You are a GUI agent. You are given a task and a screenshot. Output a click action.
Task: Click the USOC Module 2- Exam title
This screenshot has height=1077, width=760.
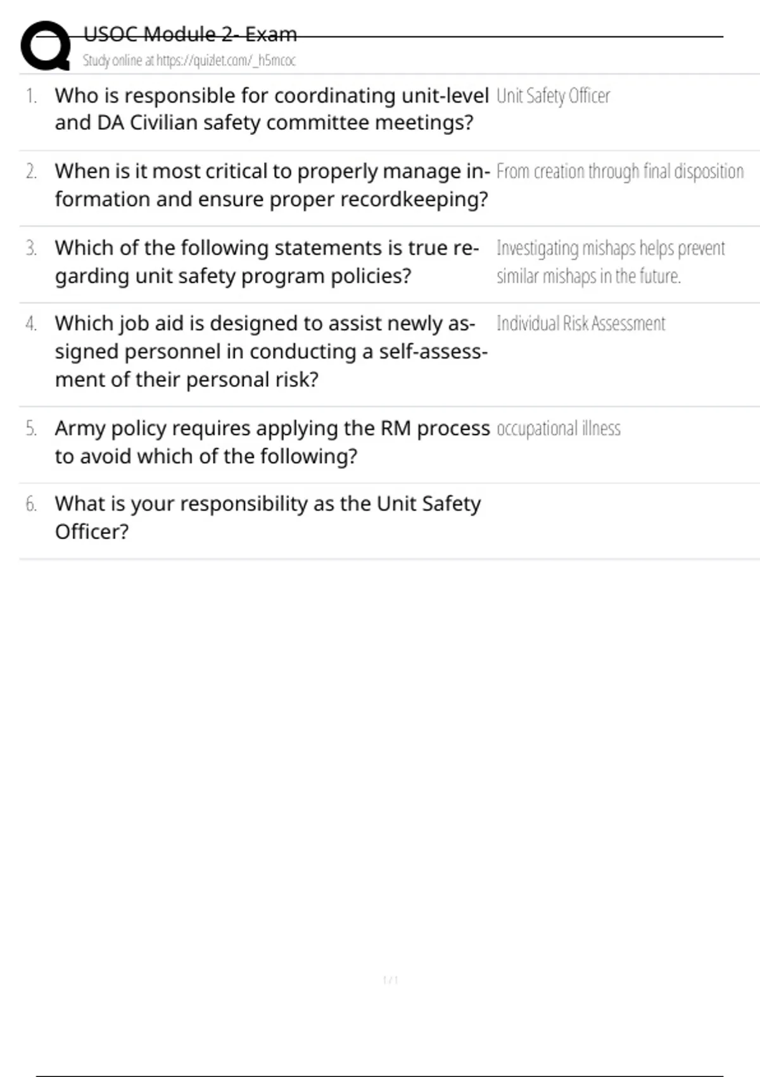(190, 34)
